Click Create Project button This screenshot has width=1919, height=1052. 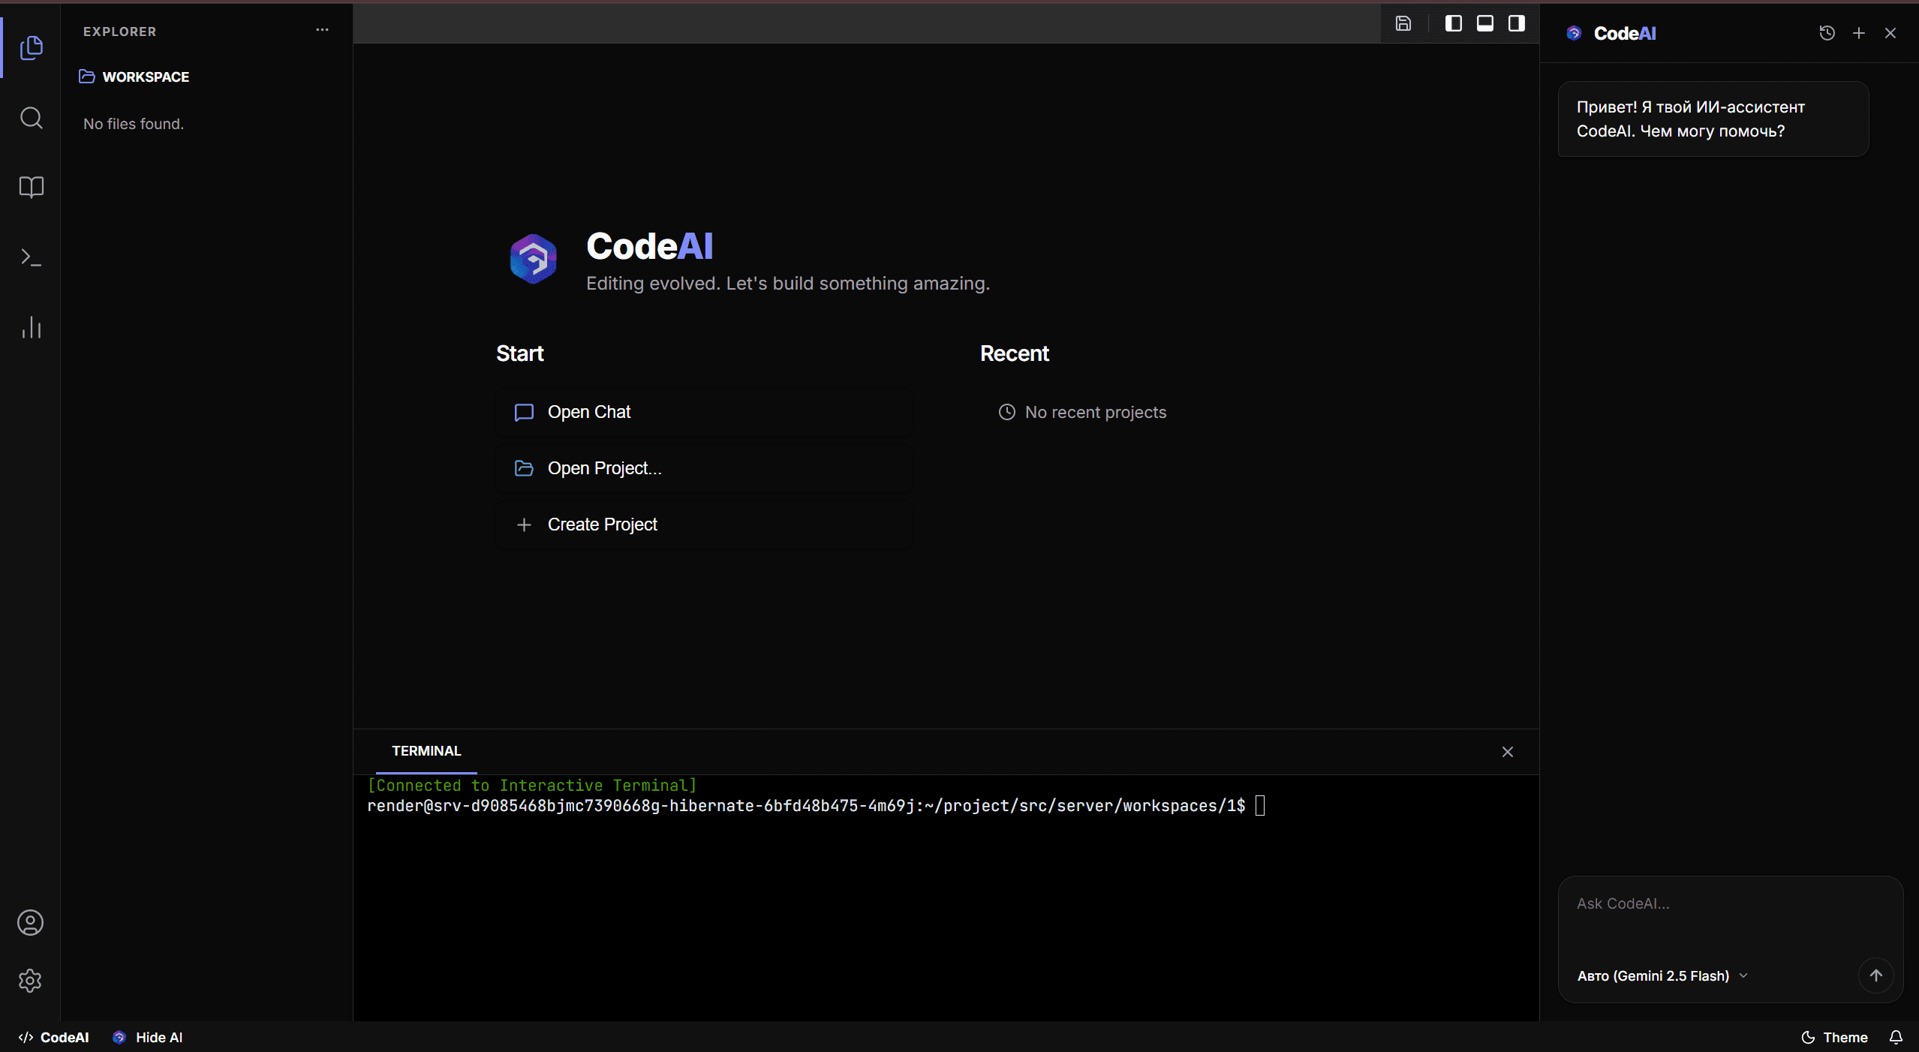pos(704,524)
